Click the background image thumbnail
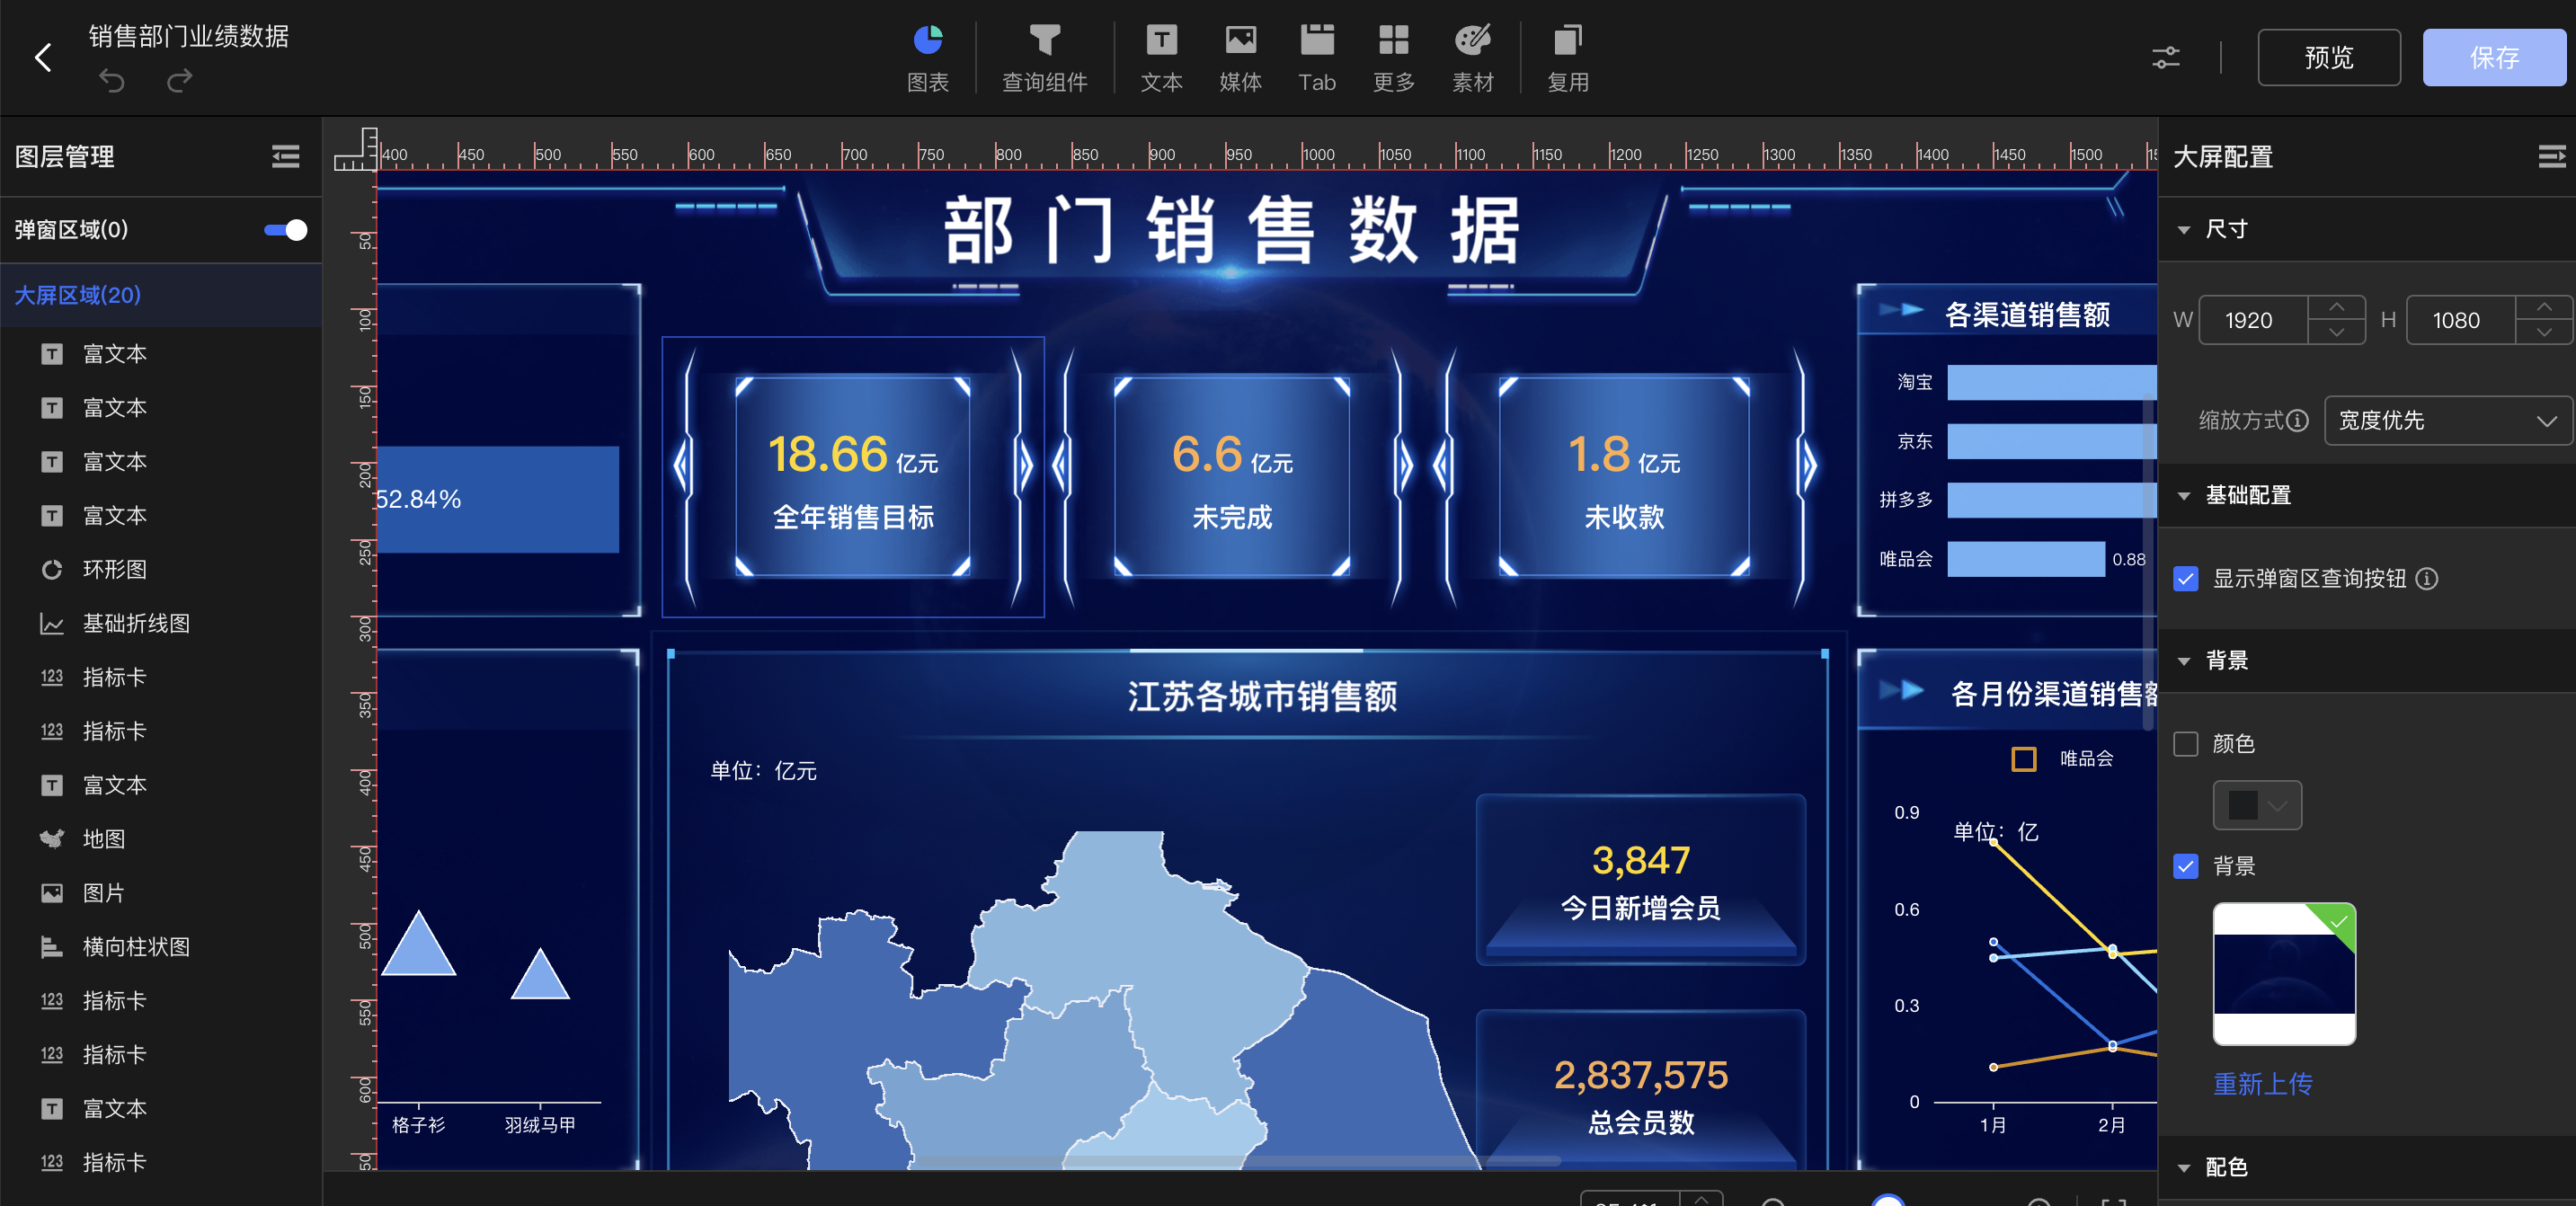Screen dimensions: 2576x1206 point(2284,974)
